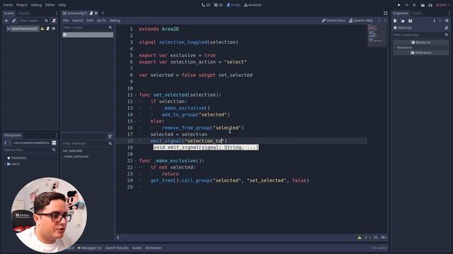Toggle alphabetical sorting of methods
This screenshot has height=254, width=453.
[110, 136]
